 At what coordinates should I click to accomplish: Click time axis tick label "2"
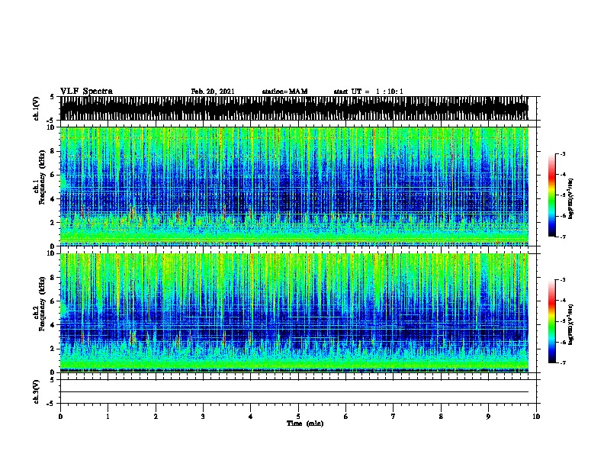tap(156, 417)
